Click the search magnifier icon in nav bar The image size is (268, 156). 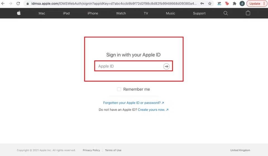click(226, 13)
